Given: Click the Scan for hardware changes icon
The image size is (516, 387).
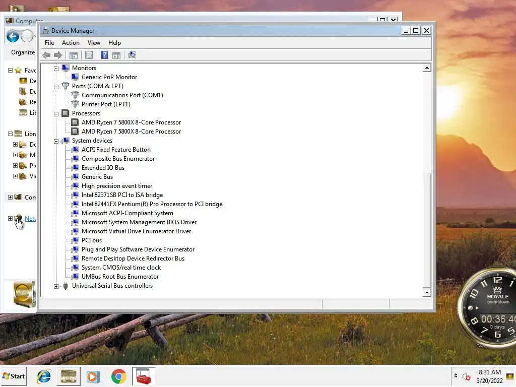Looking at the screenshot, I should (133, 55).
